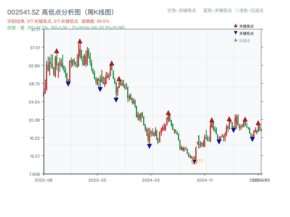Image resolution: width=290 pixels, height=217 pixels.
Task: Select the red 关键高点 triangle near the 2022 peak
Action: click(56, 51)
